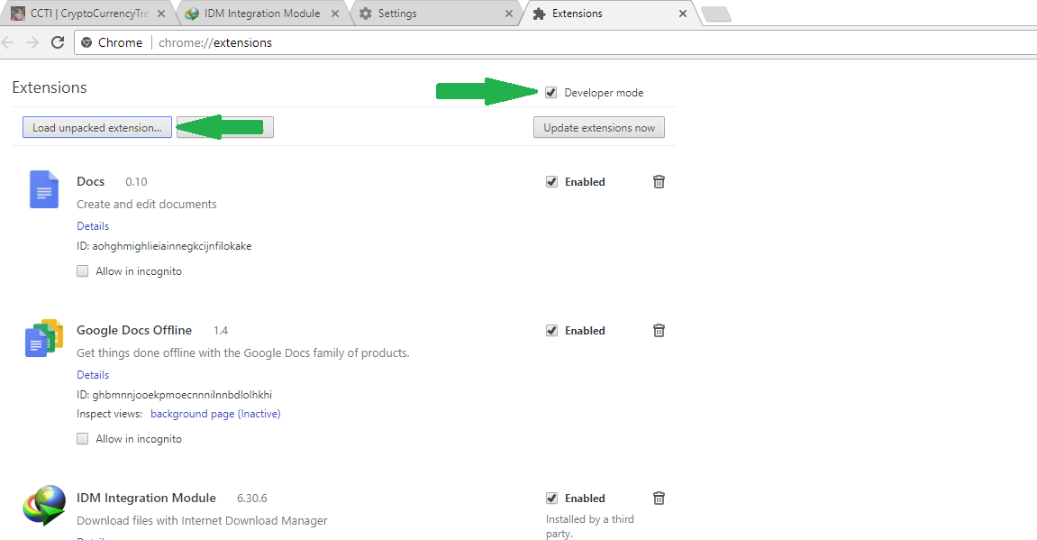Image resolution: width=1037 pixels, height=540 pixels.
Task: Uncheck Enabled for Google Docs Offline
Action: pyautogui.click(x=551, y=330)
